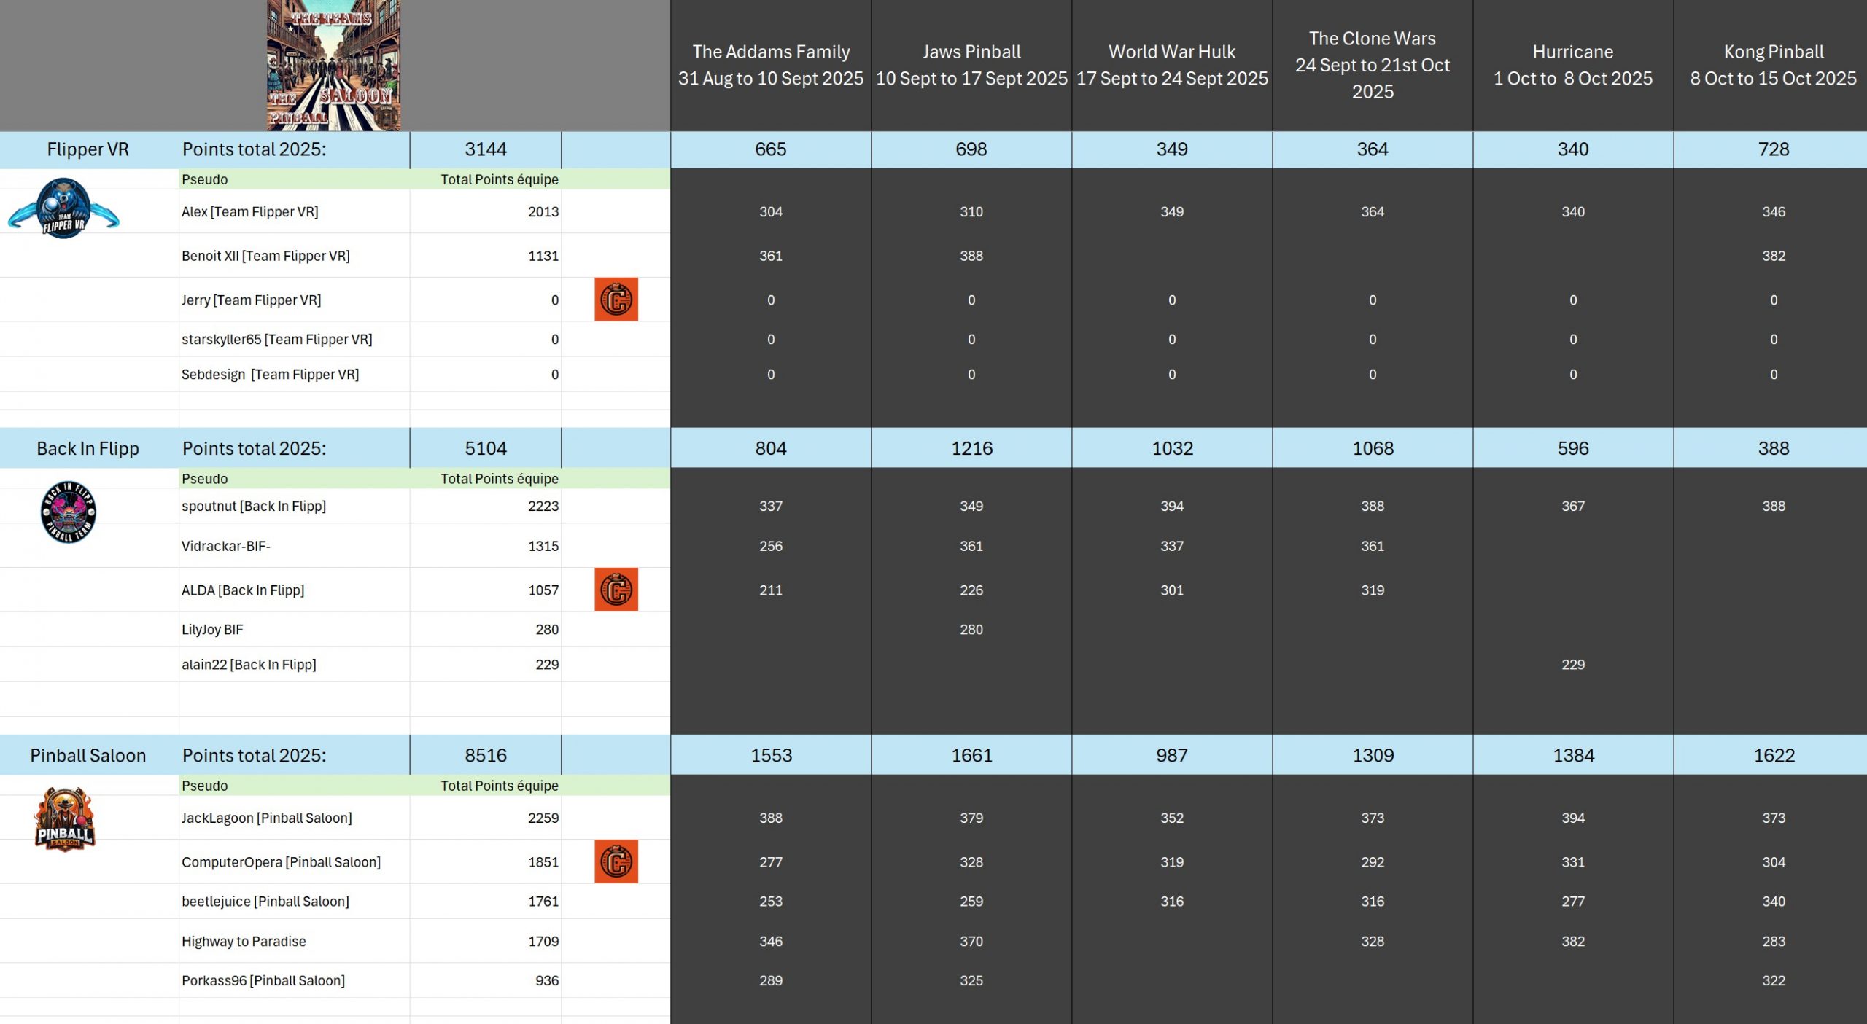This screenshot has width=1867, height=1024.
Task: Select the Hurricane column header
Action: 1573,66
